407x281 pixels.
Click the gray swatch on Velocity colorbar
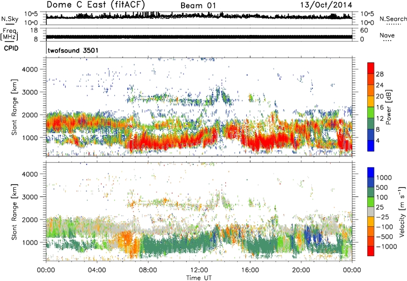tap(370, 212)
